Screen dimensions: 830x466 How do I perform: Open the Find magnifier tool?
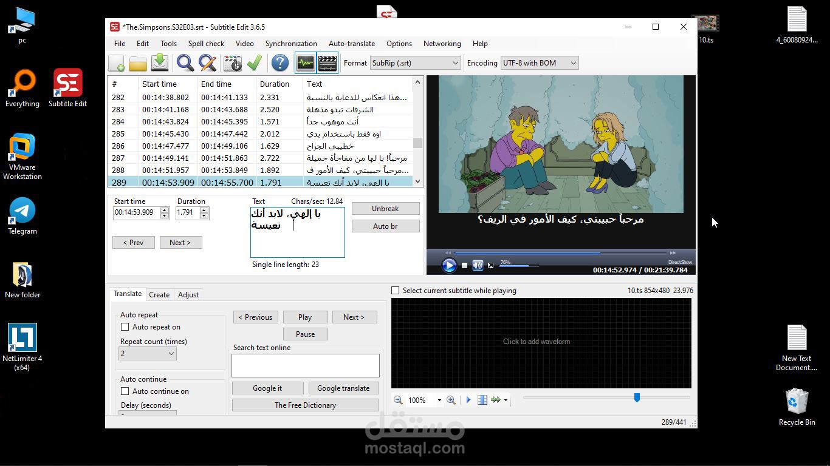click(x=185, y=63)
